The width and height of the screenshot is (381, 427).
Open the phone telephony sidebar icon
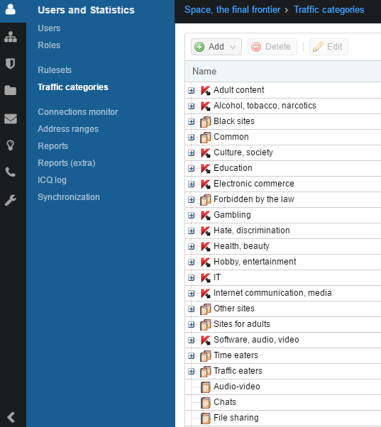point(11,172)
